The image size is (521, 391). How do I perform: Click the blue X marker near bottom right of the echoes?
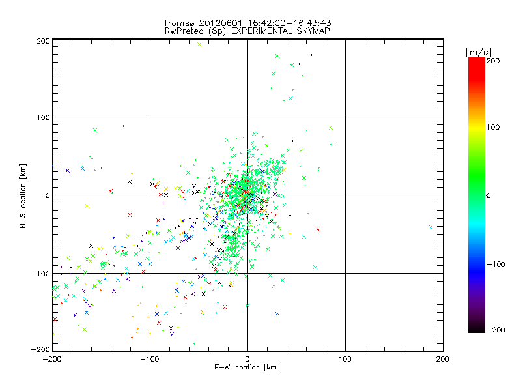click(277, 314)
